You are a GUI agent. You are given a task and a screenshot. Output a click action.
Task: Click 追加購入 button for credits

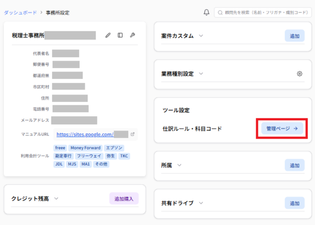[124, 199]
